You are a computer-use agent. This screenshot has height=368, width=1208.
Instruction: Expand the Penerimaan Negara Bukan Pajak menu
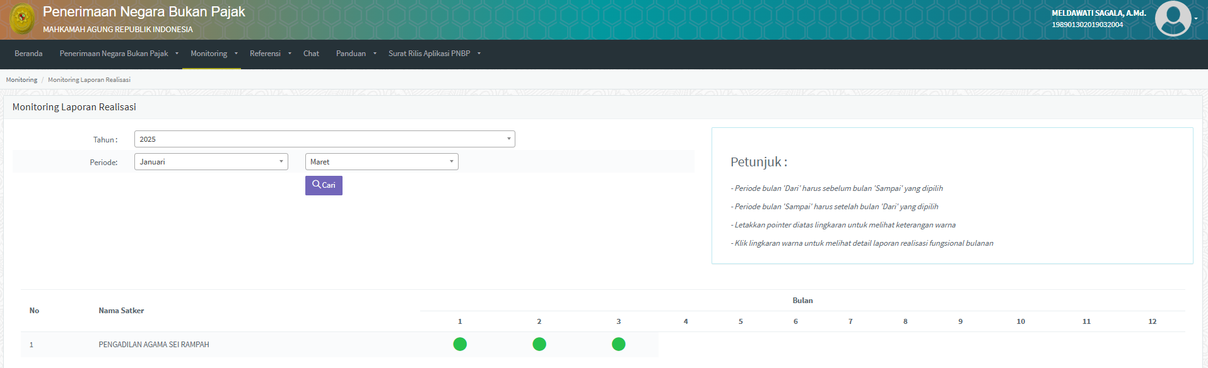click(119, 54)
